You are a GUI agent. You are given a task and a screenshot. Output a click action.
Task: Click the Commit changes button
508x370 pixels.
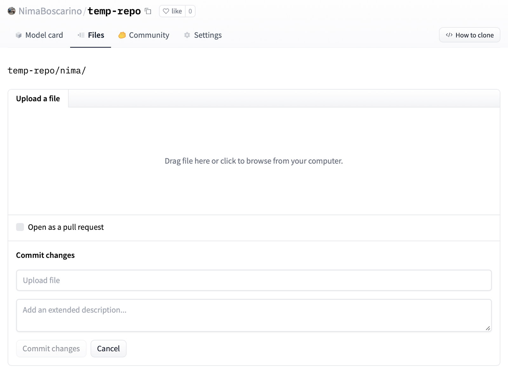point(51,349)
